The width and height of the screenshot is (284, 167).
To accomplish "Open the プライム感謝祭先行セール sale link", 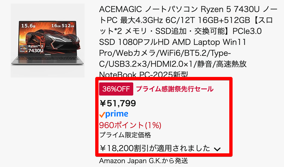I will (175, 89).
